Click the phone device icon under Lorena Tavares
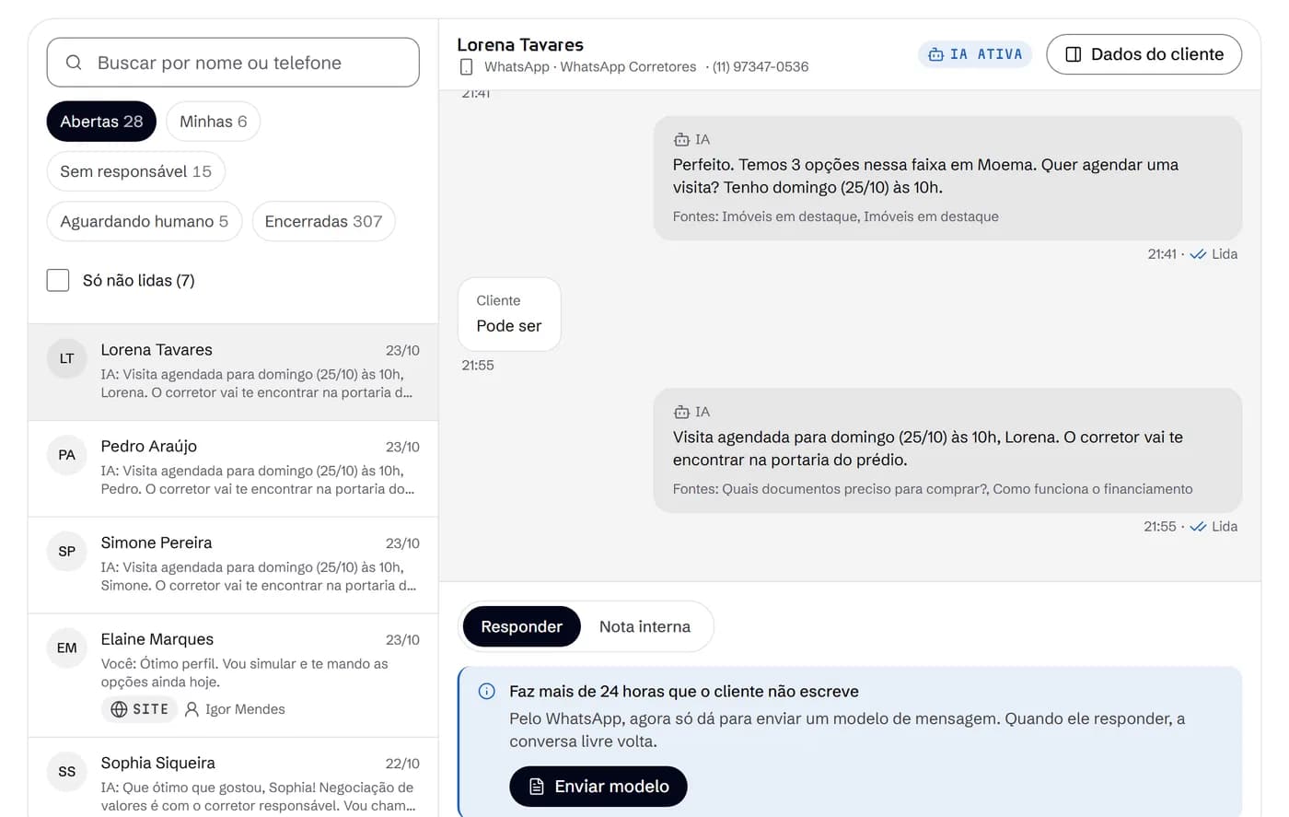Image resolution: width=1289 pixels, height=817 pixels. pyautogui.click(x=467, y=67)
